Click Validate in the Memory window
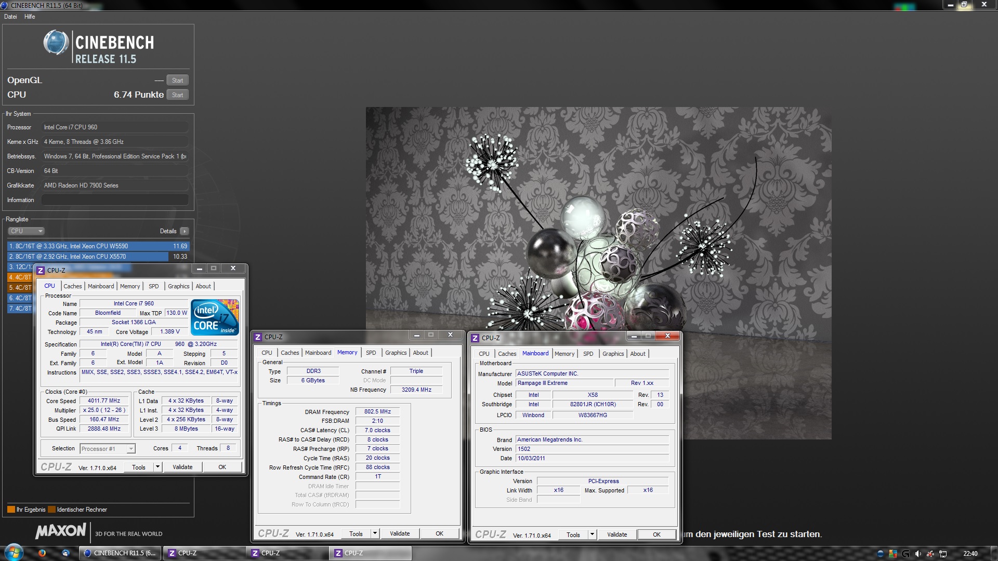Screen dimensions: 998x561 400,533
